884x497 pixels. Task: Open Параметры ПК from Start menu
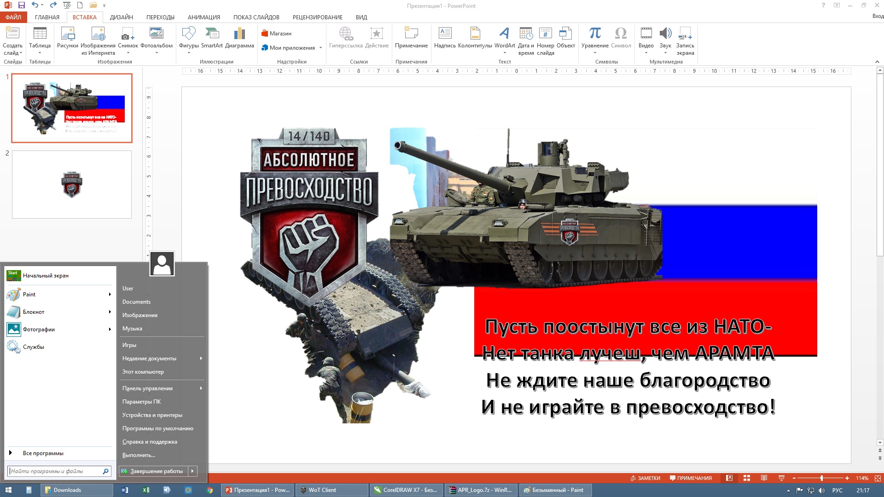(x=141, y=402)
